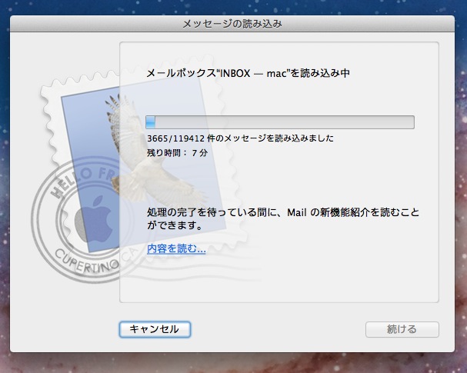Click the 処理の完了を待っている間に description text

click(x=283, y=218)
